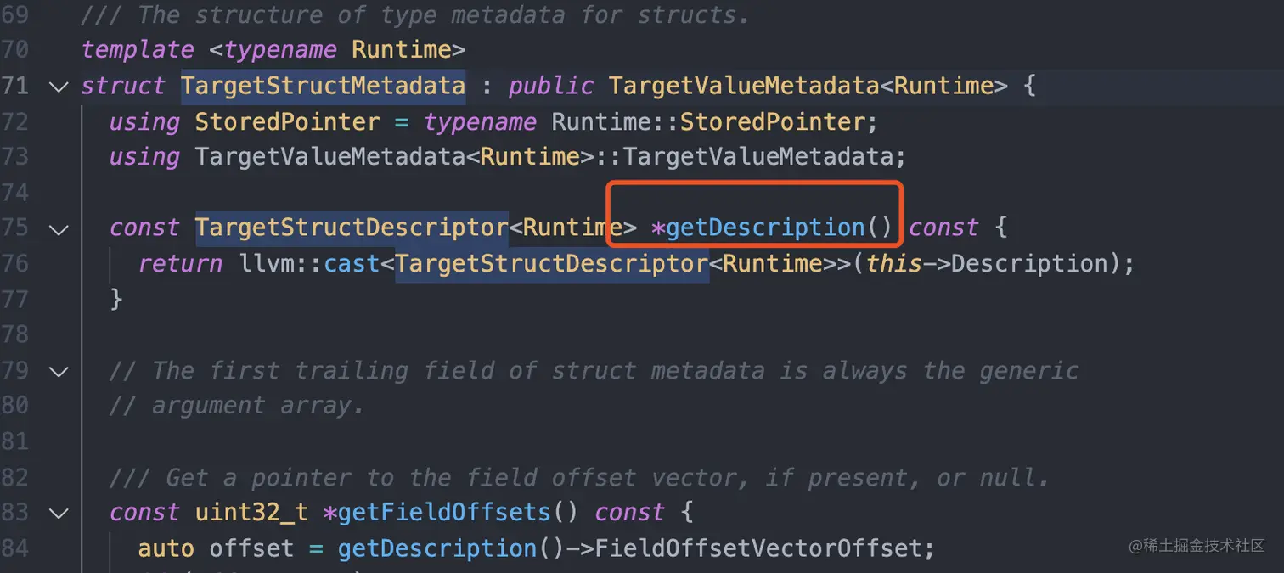
Task: Click the return keyword on line 76
Action: pos(180,264)
